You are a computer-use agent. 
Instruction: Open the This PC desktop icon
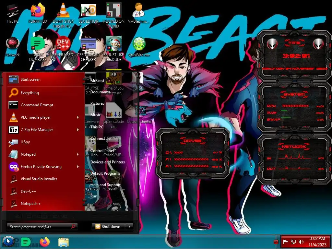tap(13, 14)
